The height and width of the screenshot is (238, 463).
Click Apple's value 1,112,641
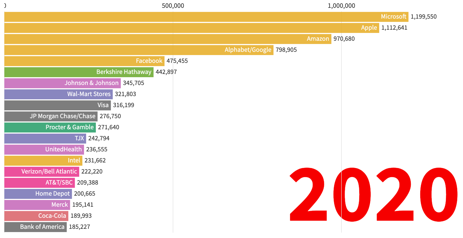click(x=394, y=28)
